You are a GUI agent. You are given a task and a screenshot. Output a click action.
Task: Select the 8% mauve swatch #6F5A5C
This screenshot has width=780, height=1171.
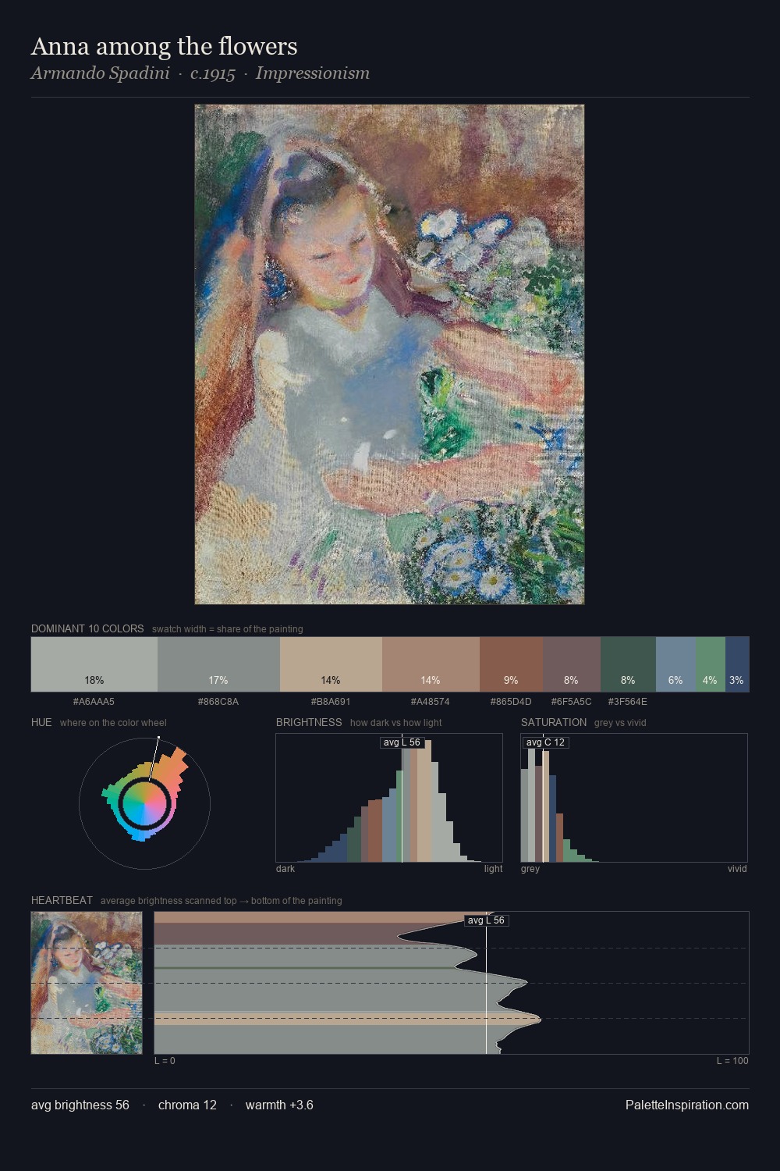coord(572,664)
